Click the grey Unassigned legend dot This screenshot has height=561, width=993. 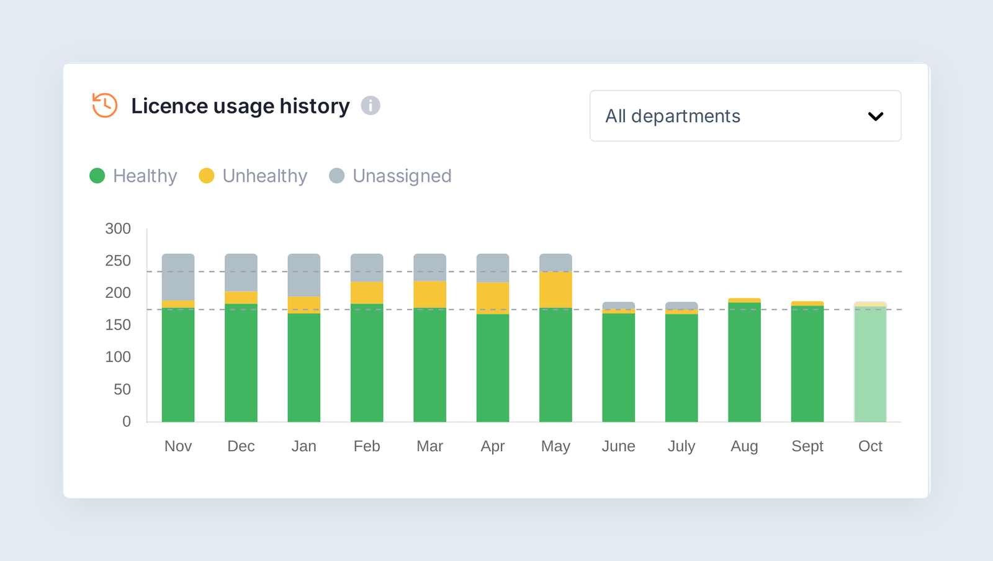click(x=337, y=176)
